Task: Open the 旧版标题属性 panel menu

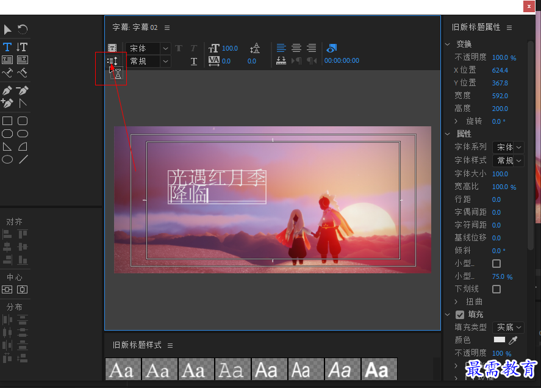Action: tap(509, 27)
